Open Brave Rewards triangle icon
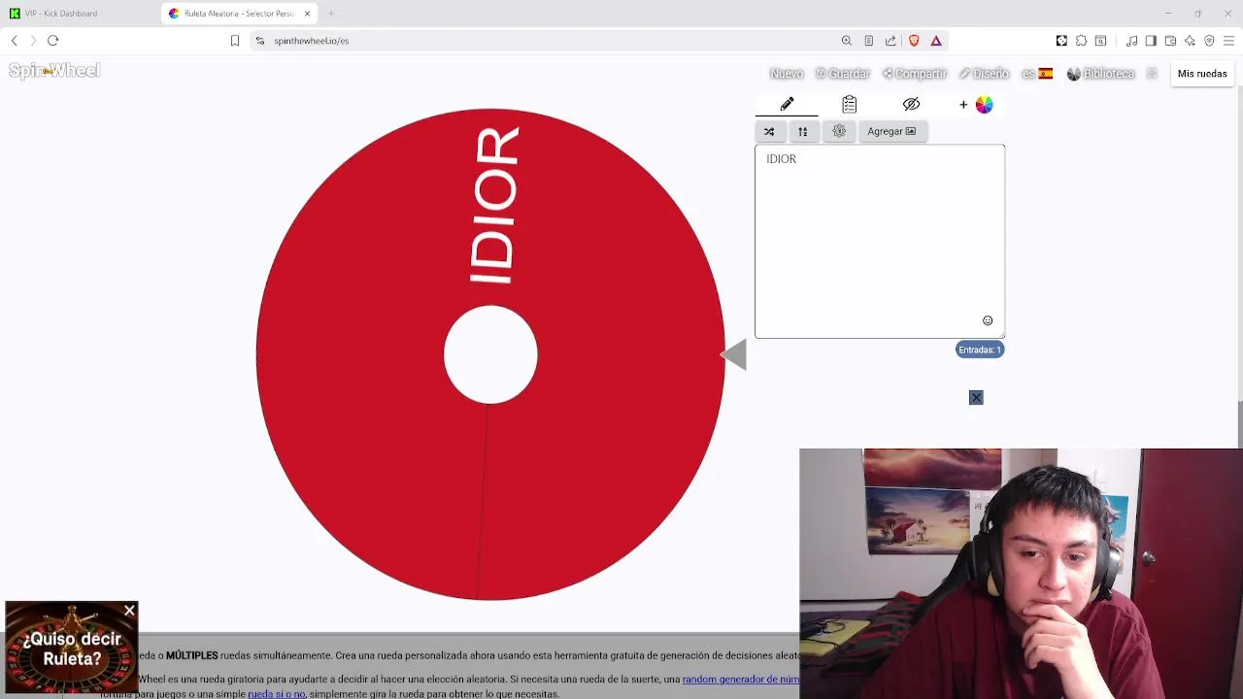The height and width of the screenshot is (699, 1243). pos(936,41)
